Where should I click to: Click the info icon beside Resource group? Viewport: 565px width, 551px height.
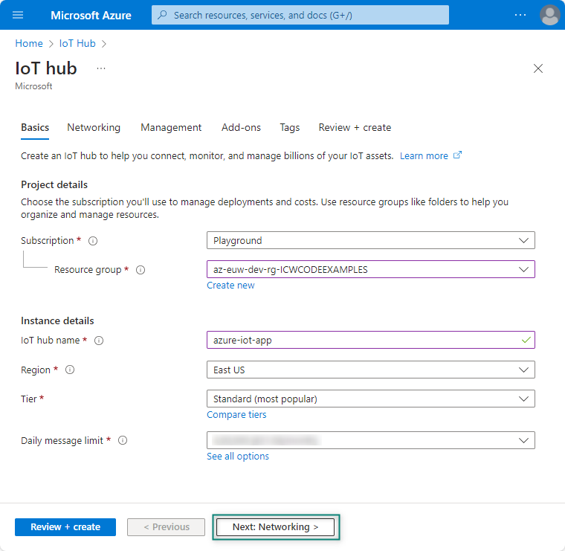pos(141,270)
